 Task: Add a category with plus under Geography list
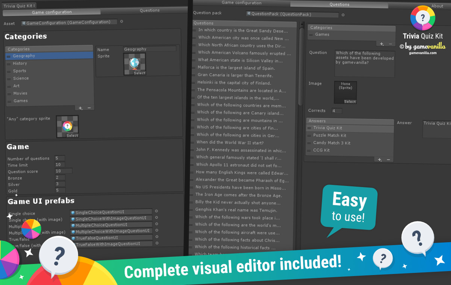coord(80,108)
